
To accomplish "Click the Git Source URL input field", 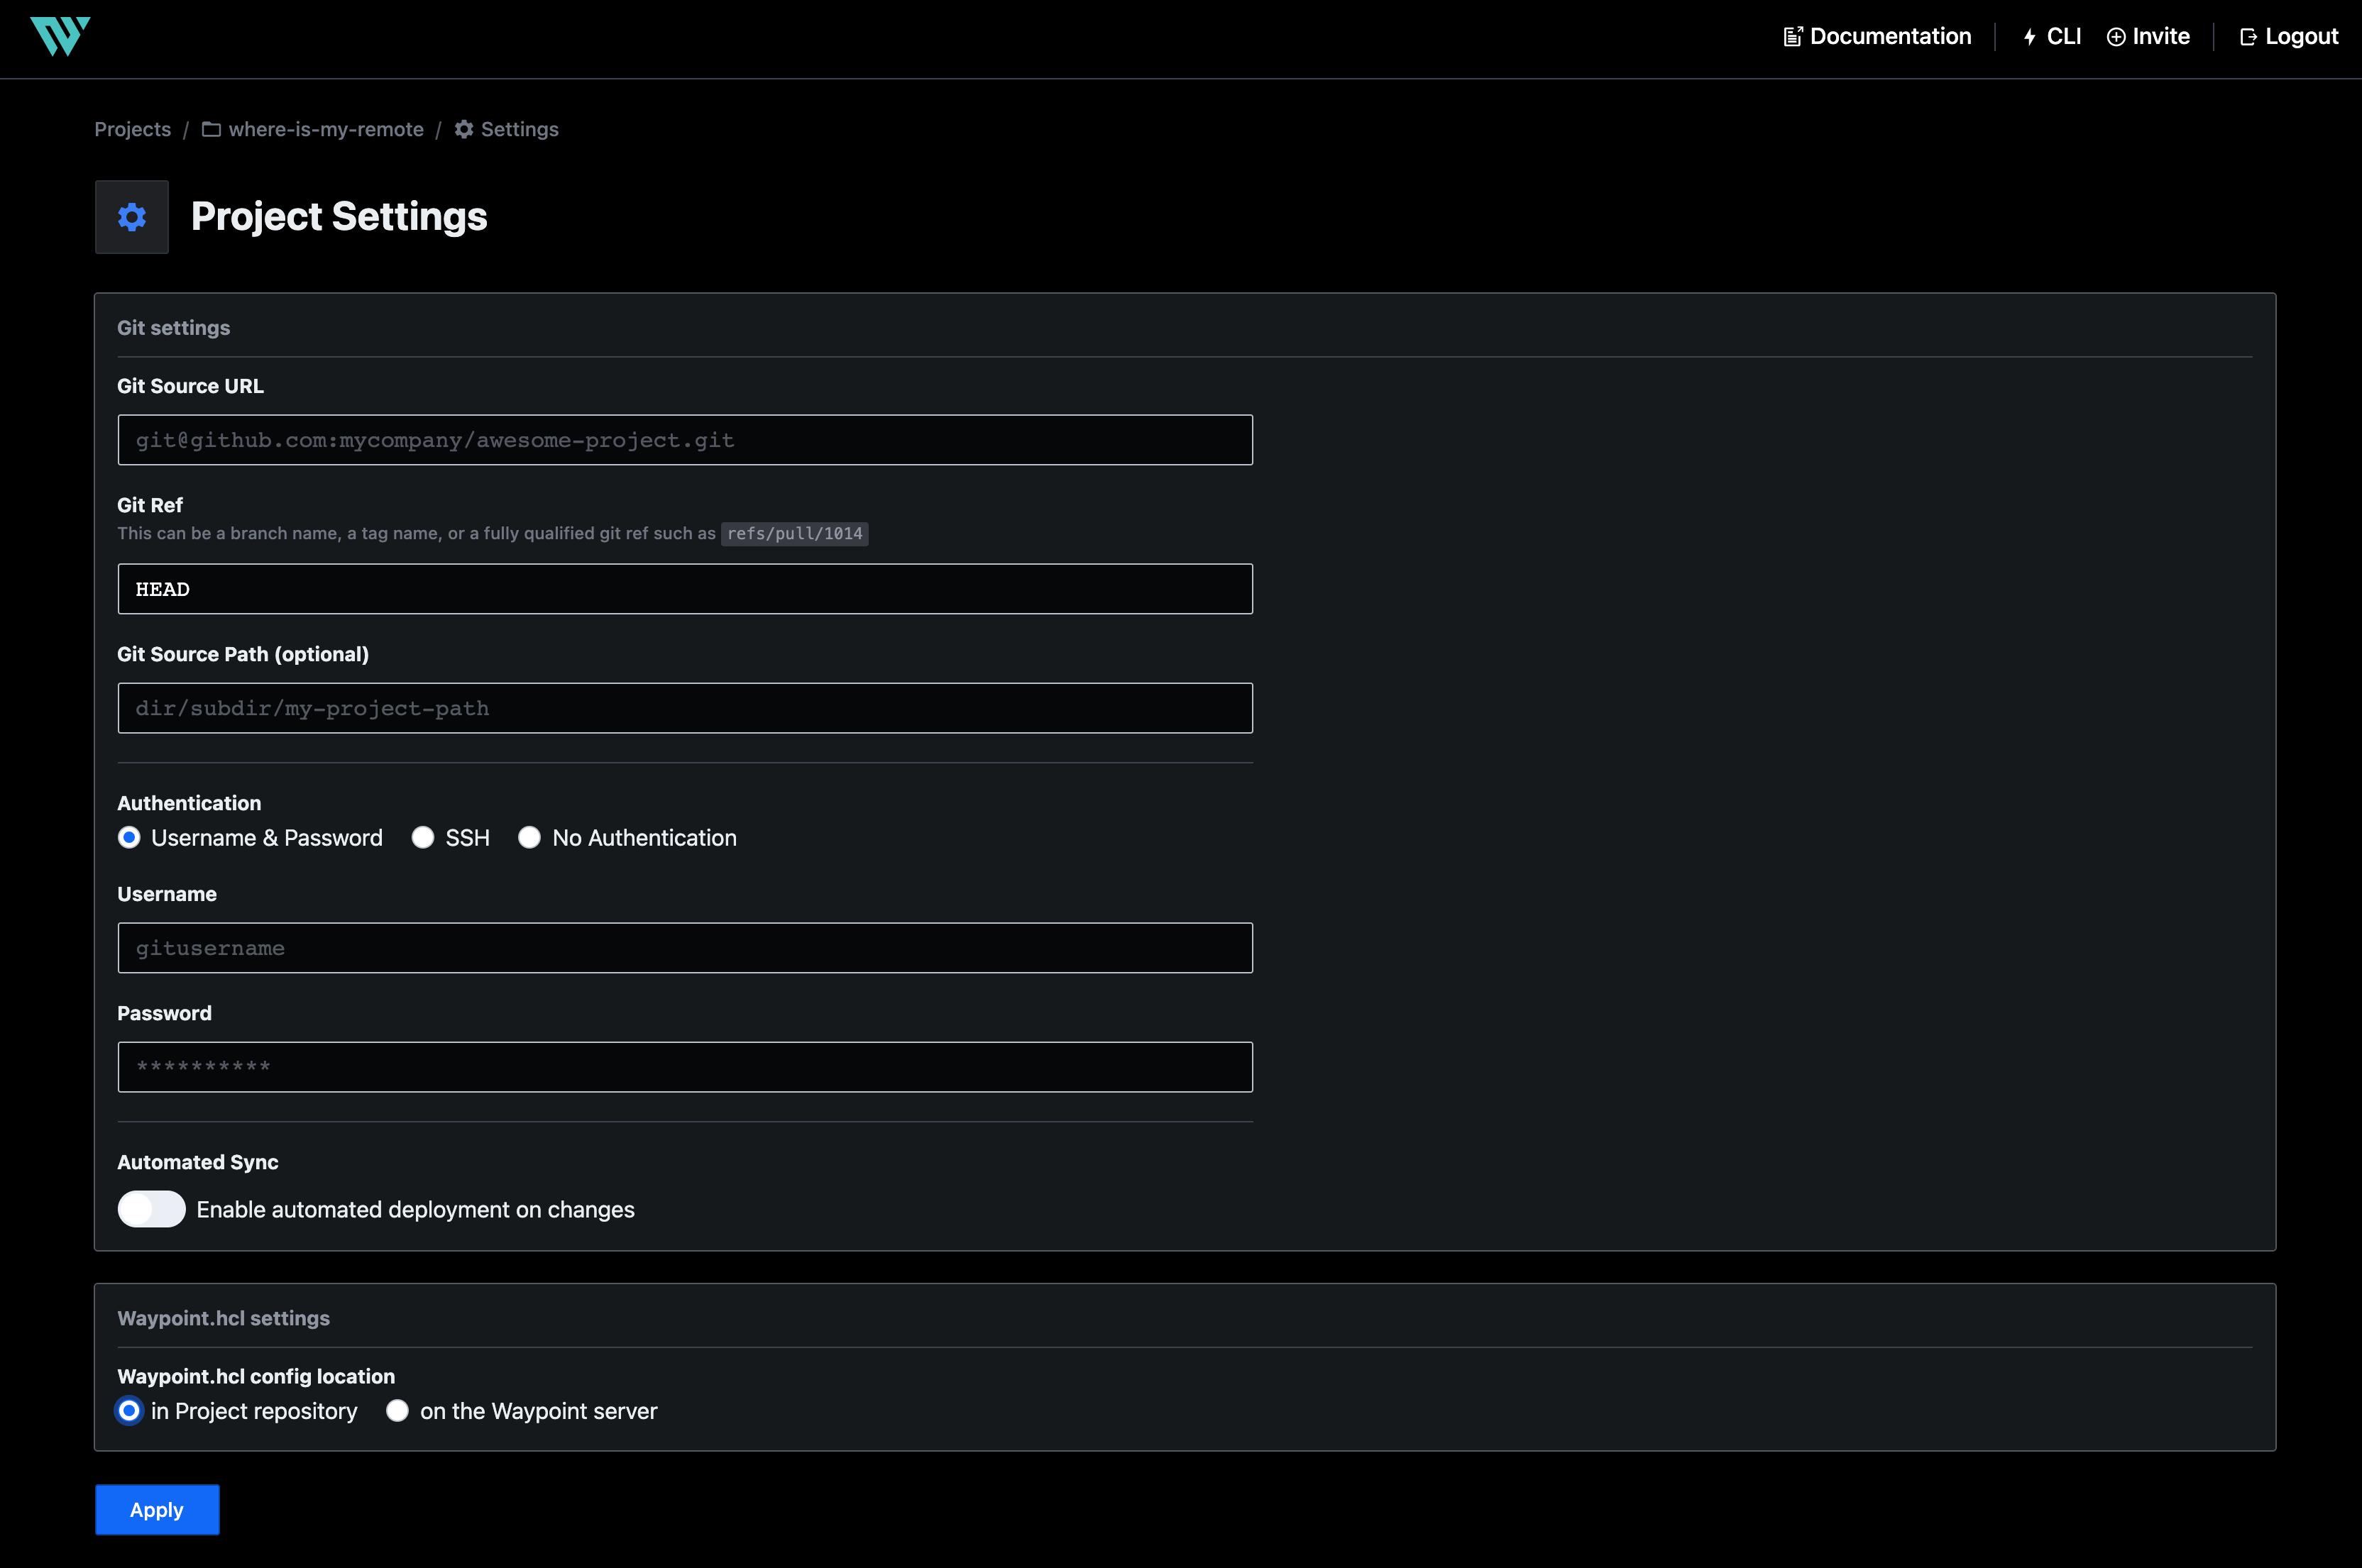I will [x=684, y=439].
